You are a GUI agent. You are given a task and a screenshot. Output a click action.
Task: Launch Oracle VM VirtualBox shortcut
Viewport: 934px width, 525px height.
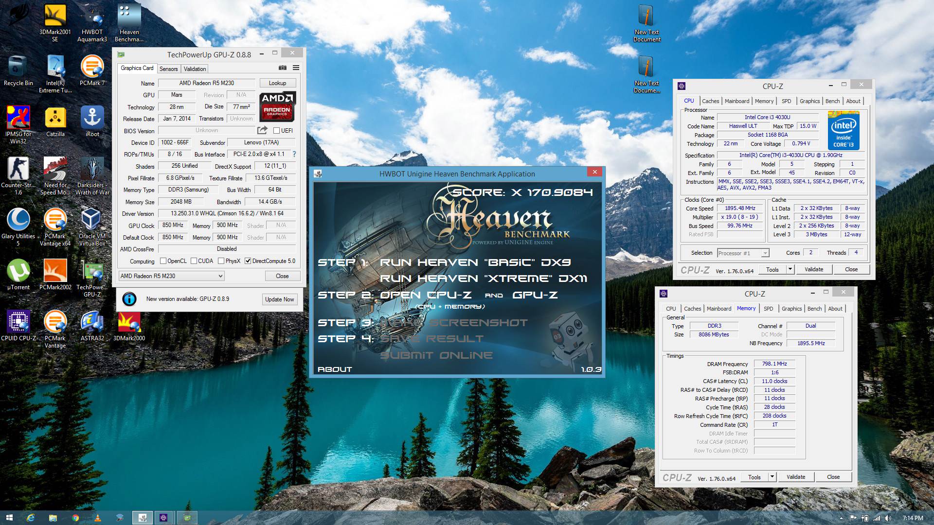[92, 227]
